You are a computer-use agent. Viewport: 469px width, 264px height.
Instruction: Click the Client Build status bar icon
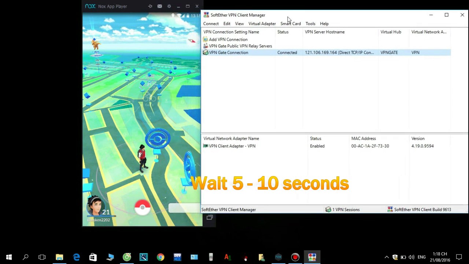point(390,209)
